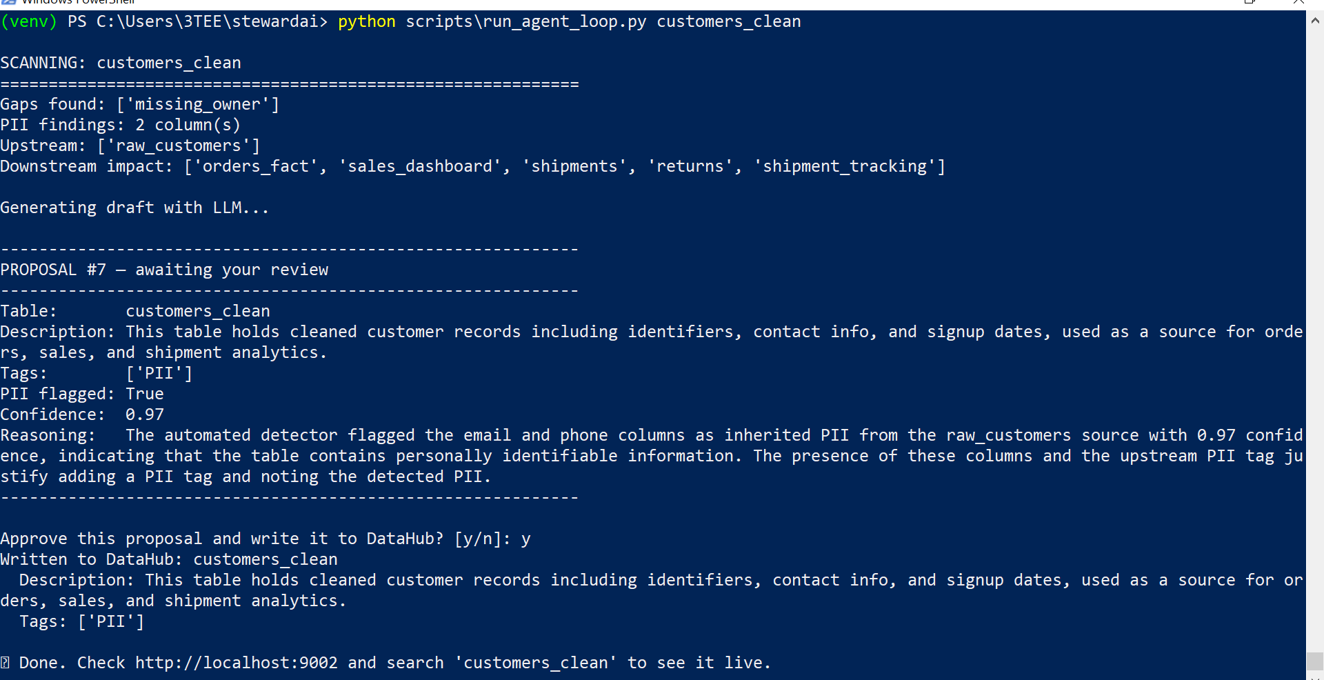Click the 'Written to DataHub' line

click(x=169, y=559)
